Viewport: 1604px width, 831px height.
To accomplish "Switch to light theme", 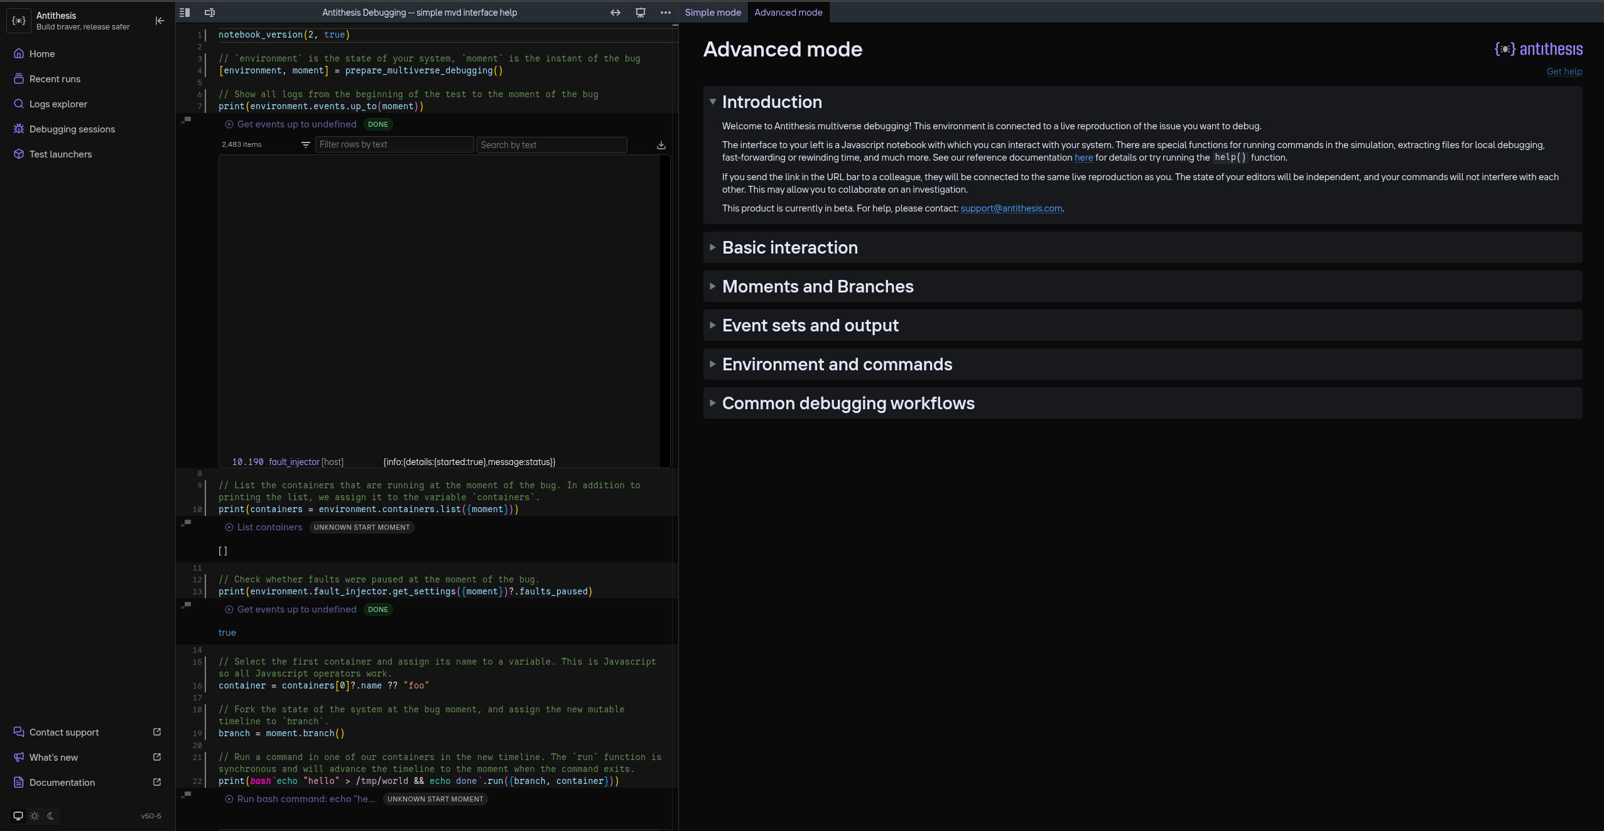I will point(35,816).
